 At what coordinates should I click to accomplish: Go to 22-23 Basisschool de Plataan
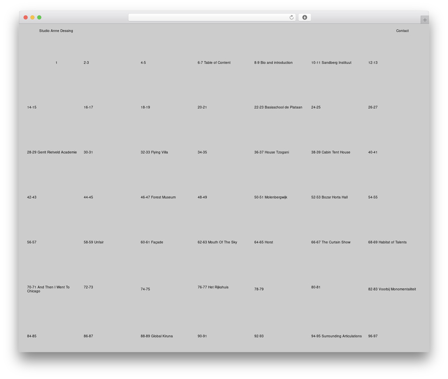tap(278, 107)
